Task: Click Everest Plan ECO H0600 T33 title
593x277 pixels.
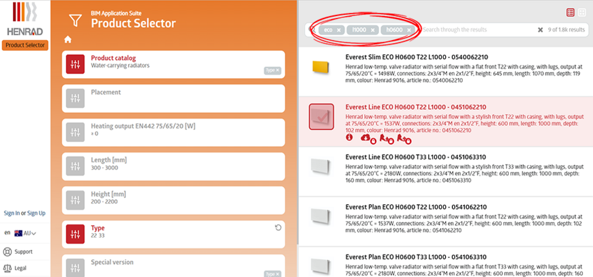Action: [416, 257]
